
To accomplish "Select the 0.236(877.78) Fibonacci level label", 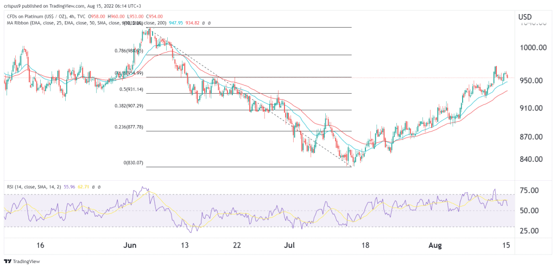I will [128, 127].
